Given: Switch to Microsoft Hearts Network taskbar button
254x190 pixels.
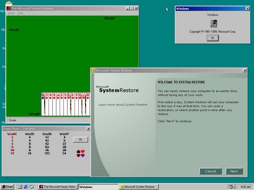Looking at the screenshot, I should click(58, 187).
